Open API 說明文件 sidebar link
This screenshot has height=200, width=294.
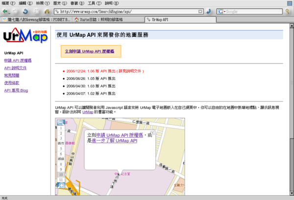click(x=15, y=68)
